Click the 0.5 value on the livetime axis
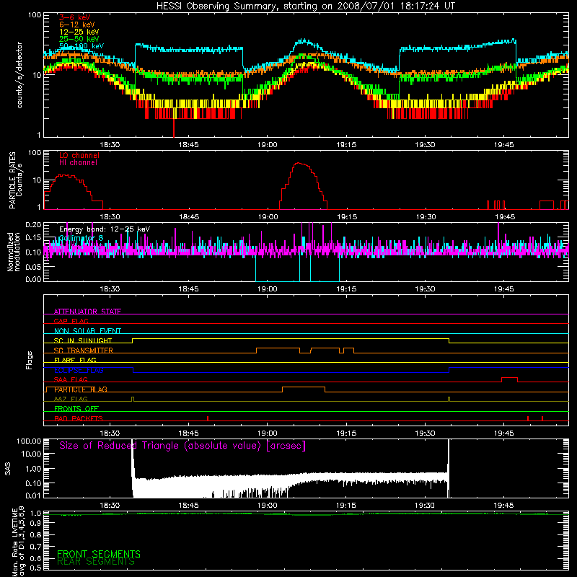The height and width of the screenshot is (577, 577). click(36, 568)
